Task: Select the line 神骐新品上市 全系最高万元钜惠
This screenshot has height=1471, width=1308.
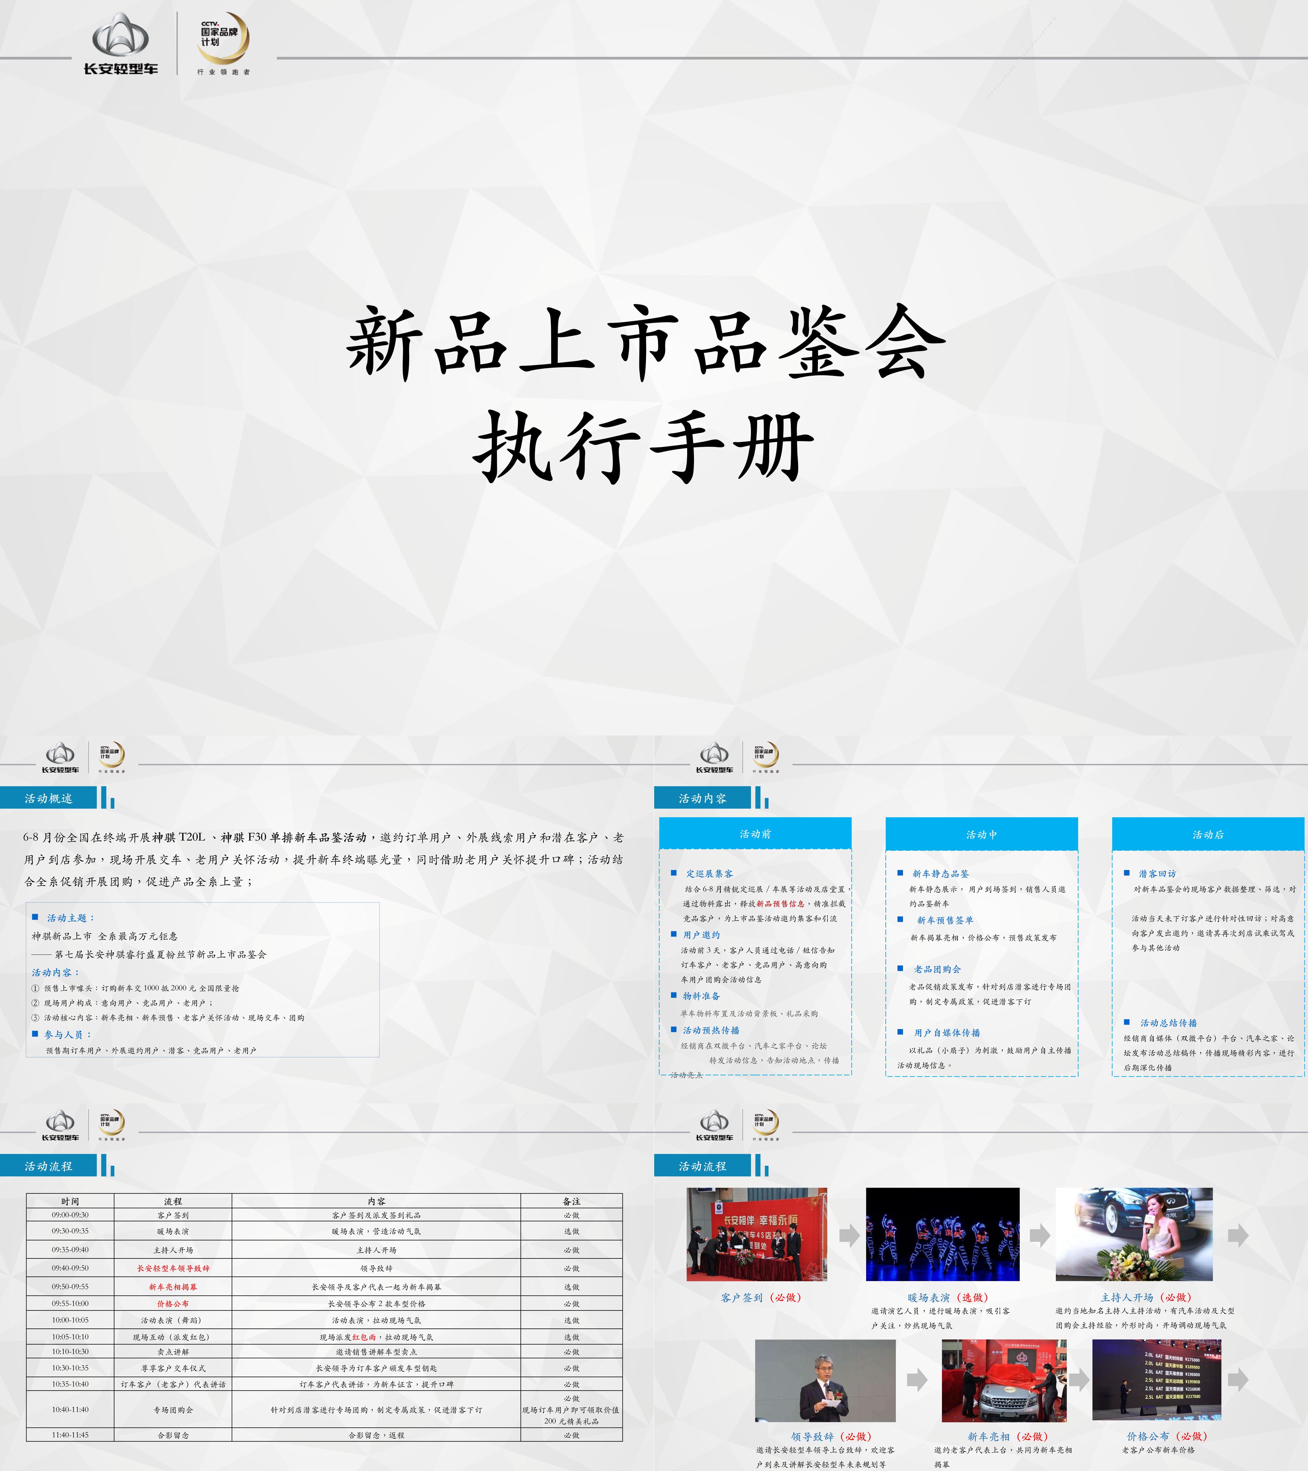Action: [104, 936]
